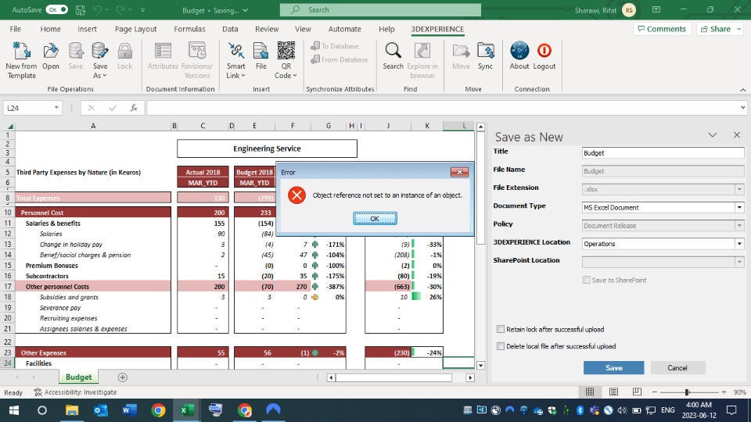Image resolution: width=751 pixels, height=422 pixels.
Task: Click the horizontal sheet scrollbar
Action: 393,377
